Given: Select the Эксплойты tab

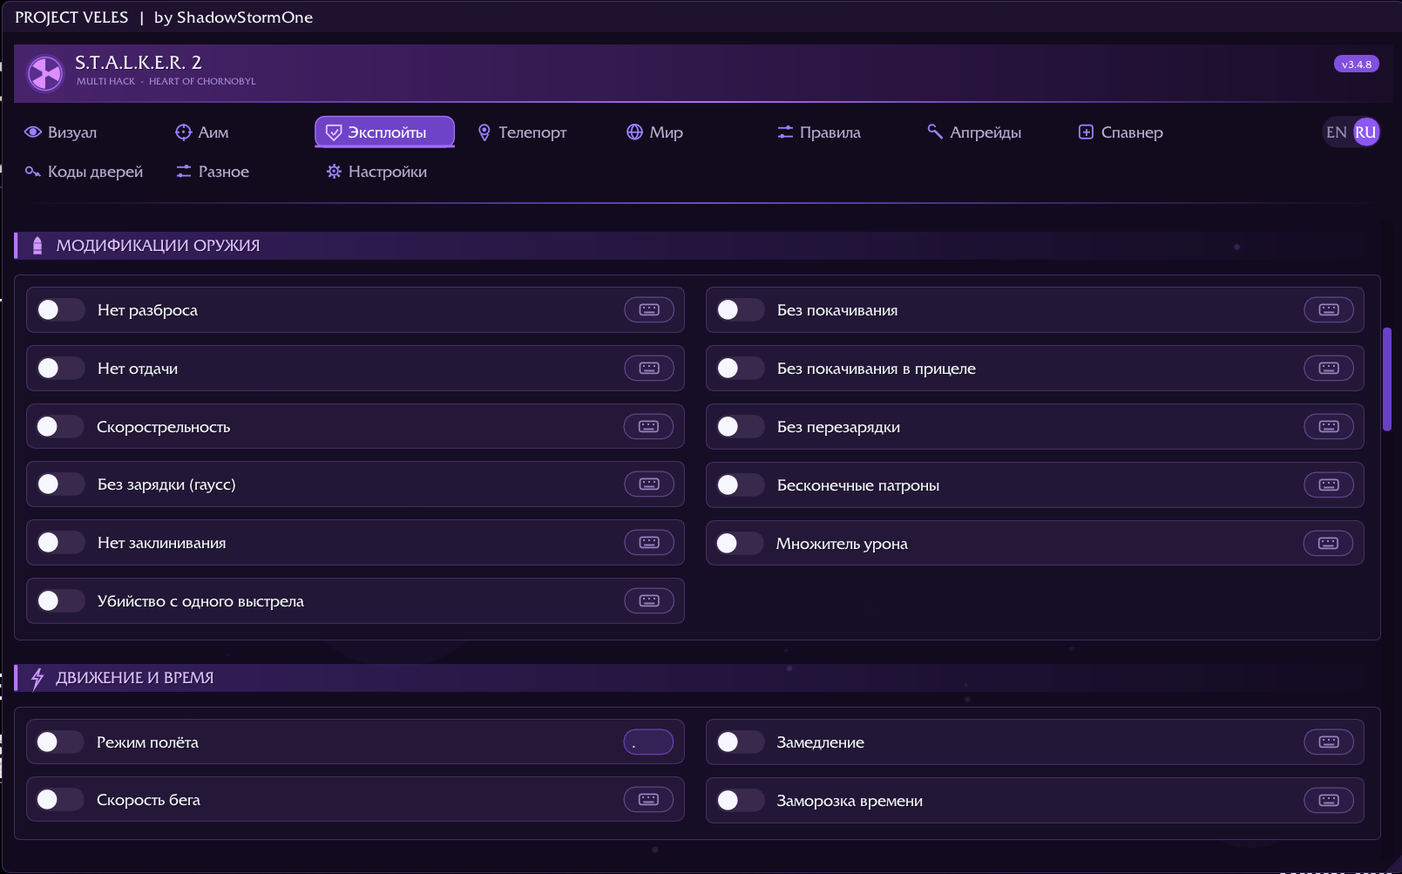Looking at the screenshot, I should [384, 132].
